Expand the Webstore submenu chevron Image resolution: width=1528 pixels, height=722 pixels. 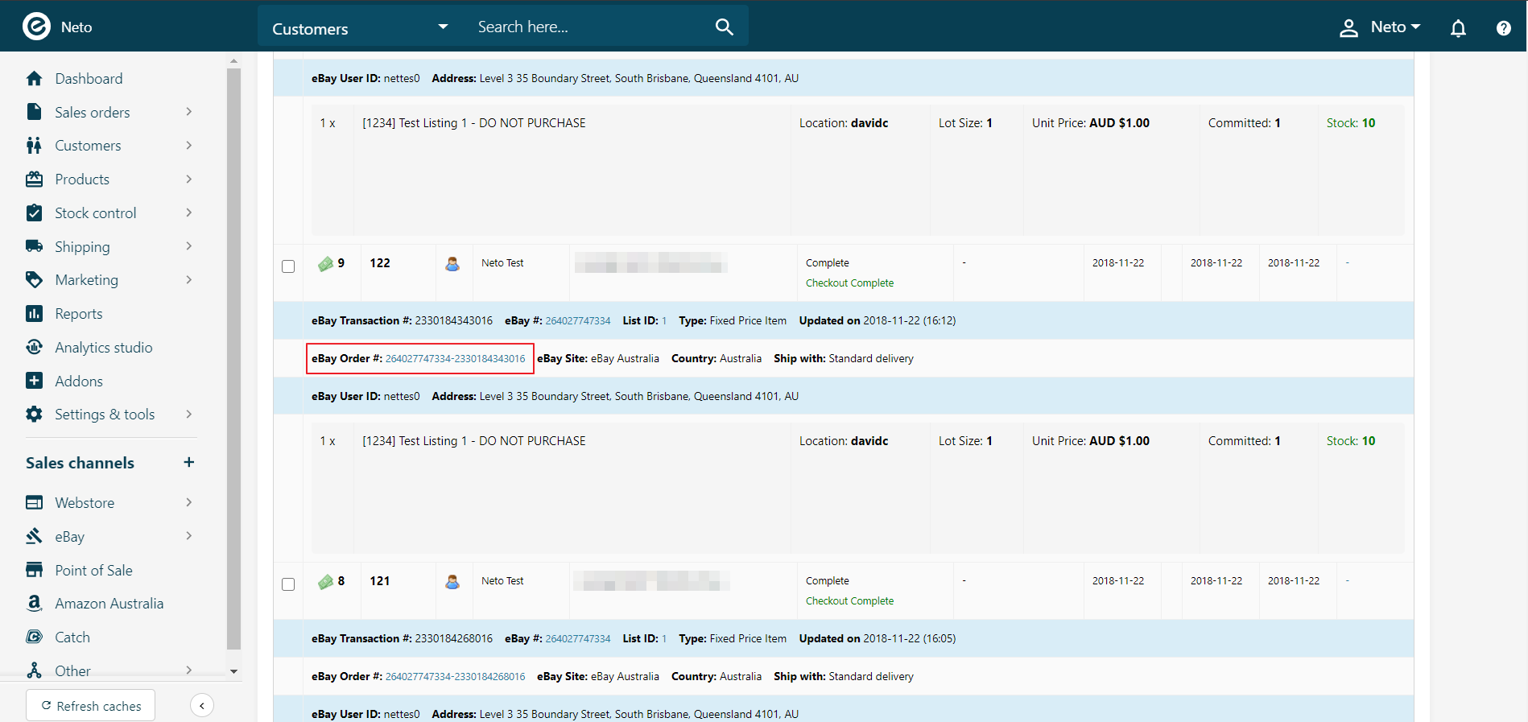coord(189,502)
